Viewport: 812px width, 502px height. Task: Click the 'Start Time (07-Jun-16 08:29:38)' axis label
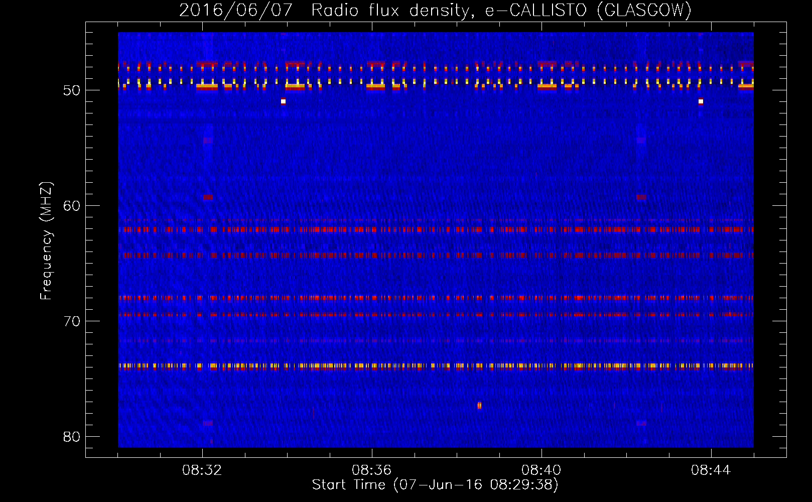435,485
